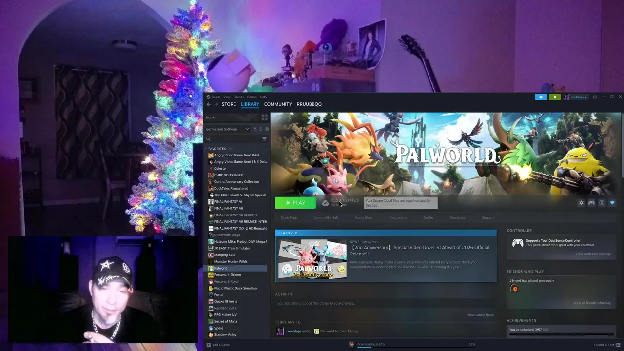This screenshot has height=351, width=624.
Task: Click View controller settings link
Action: [593, 254]
